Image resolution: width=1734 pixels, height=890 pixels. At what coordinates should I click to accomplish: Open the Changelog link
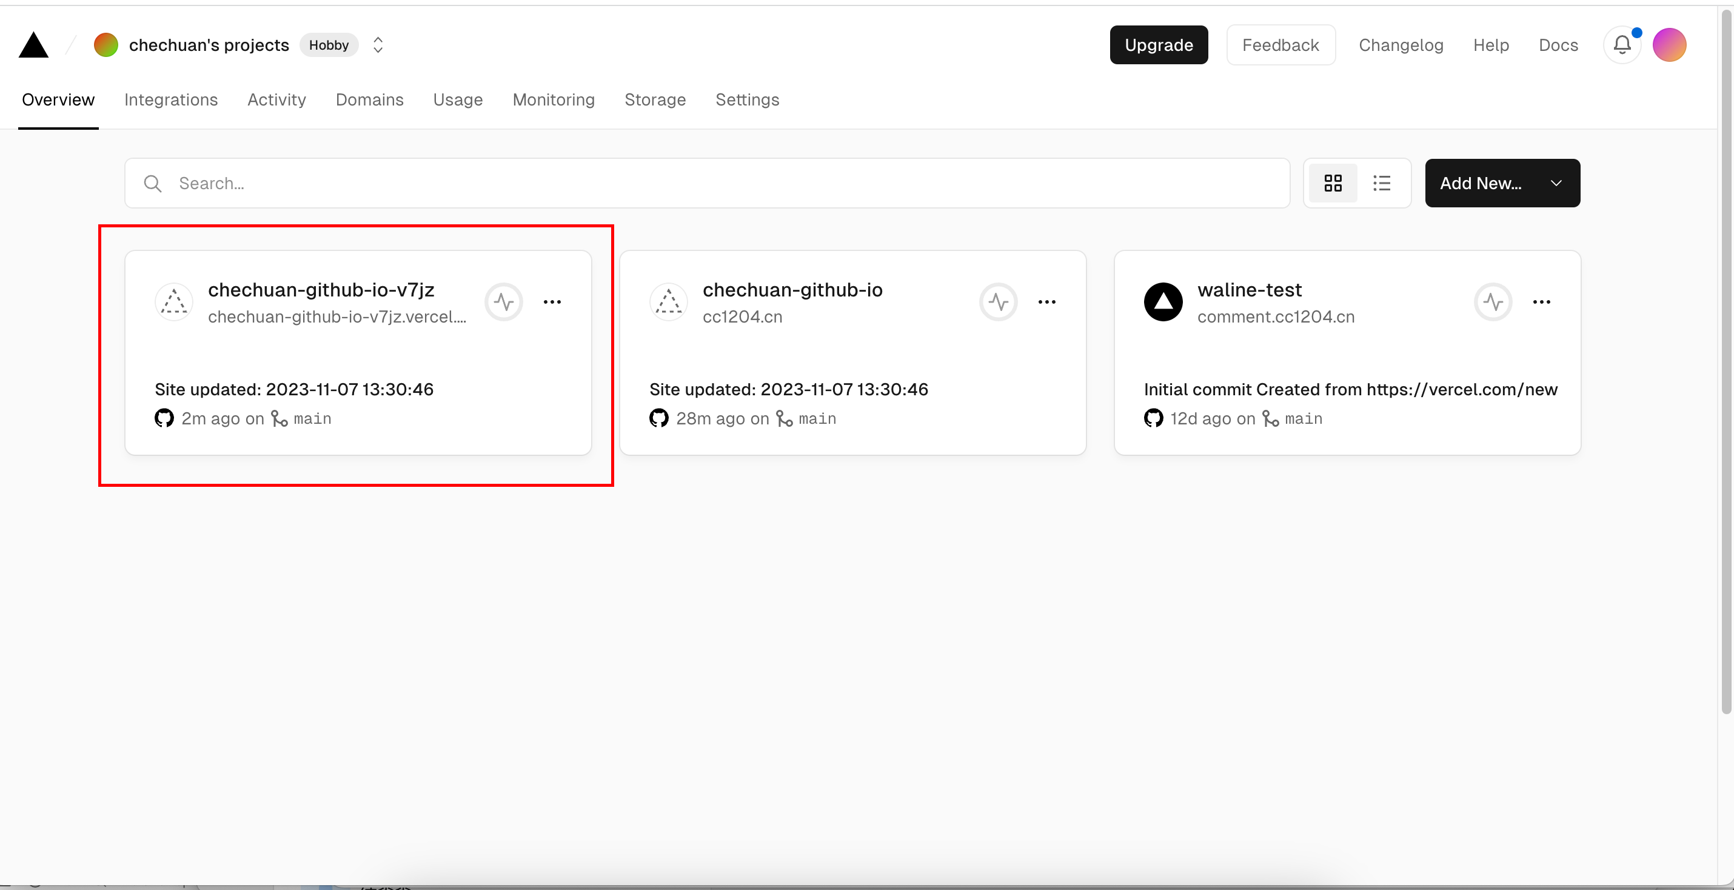pos(1401,45)
